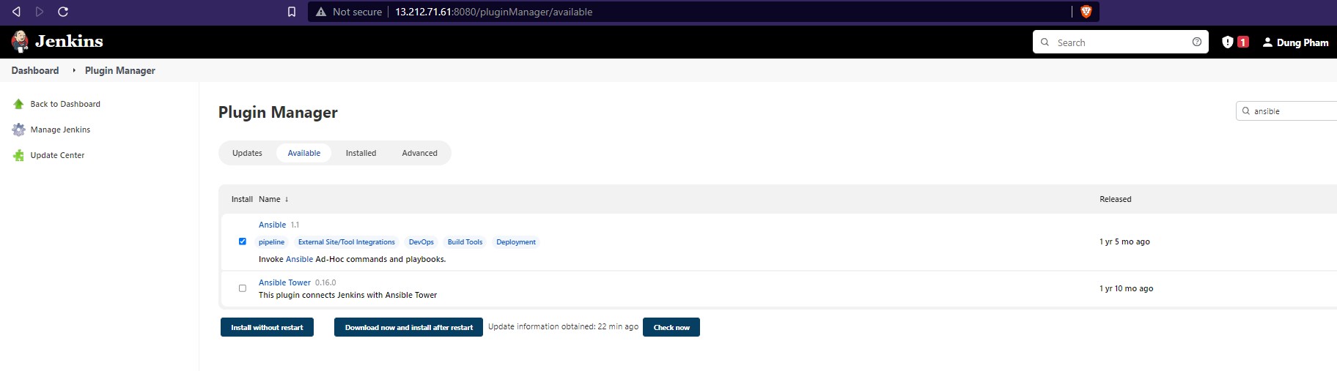Click the search help question mark icon
This screenshot has height=371, width=1337.
1197,42
